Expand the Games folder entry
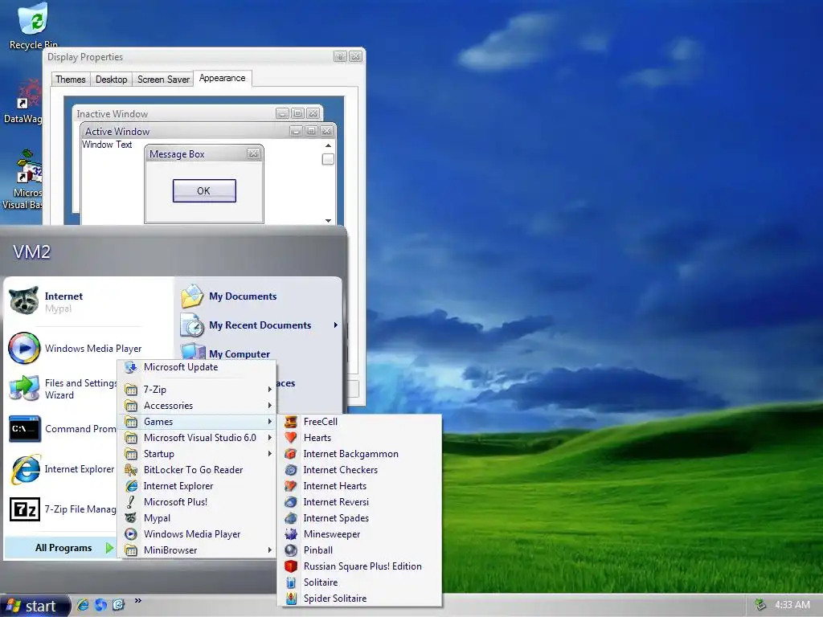This screenshot has height=617, width=823. [x=199, y=421]
